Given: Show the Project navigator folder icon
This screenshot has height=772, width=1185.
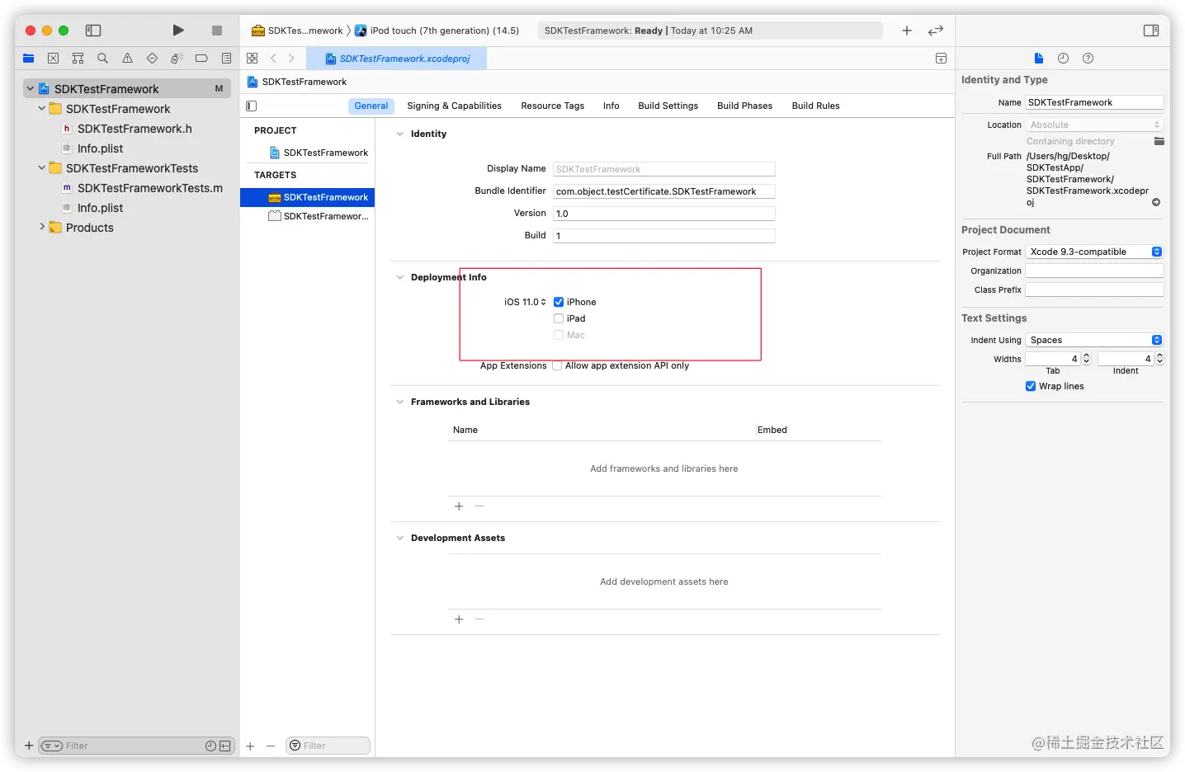Looking at the screenshot, I should (x=29, y=59).
